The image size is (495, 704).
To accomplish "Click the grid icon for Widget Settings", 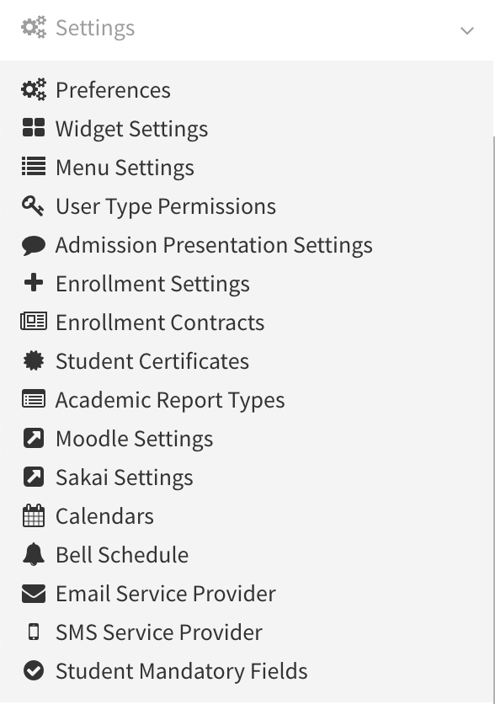I will (33, 127).
